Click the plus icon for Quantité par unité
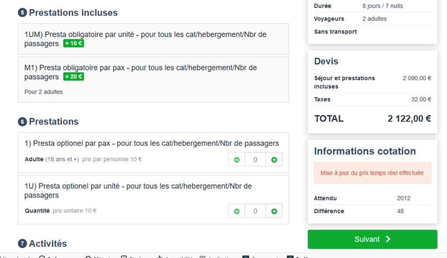 tap(274, 211)
